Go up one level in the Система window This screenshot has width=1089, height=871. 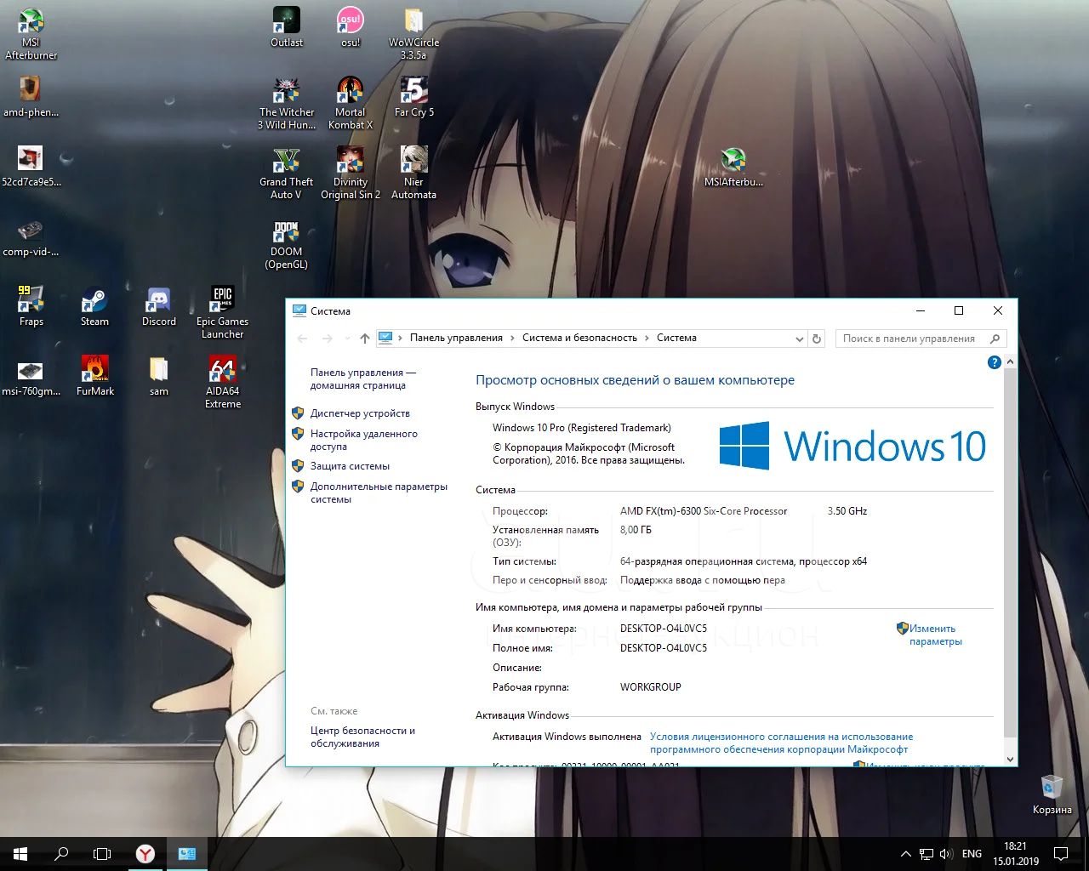365,339
